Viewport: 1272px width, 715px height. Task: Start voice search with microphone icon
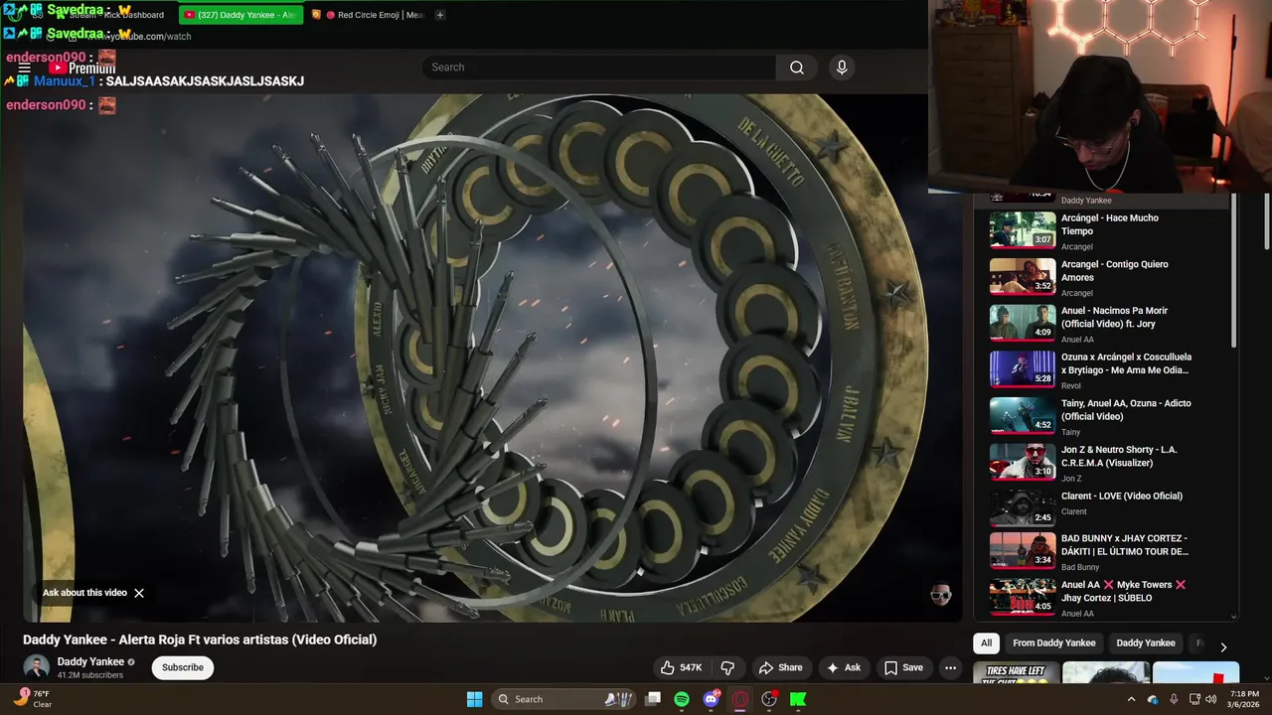click(842, 68)
